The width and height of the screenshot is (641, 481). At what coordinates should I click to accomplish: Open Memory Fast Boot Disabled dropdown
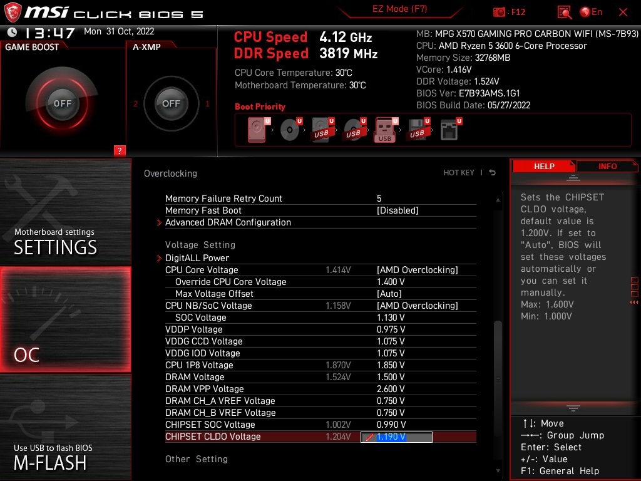(x=397, y=210)
